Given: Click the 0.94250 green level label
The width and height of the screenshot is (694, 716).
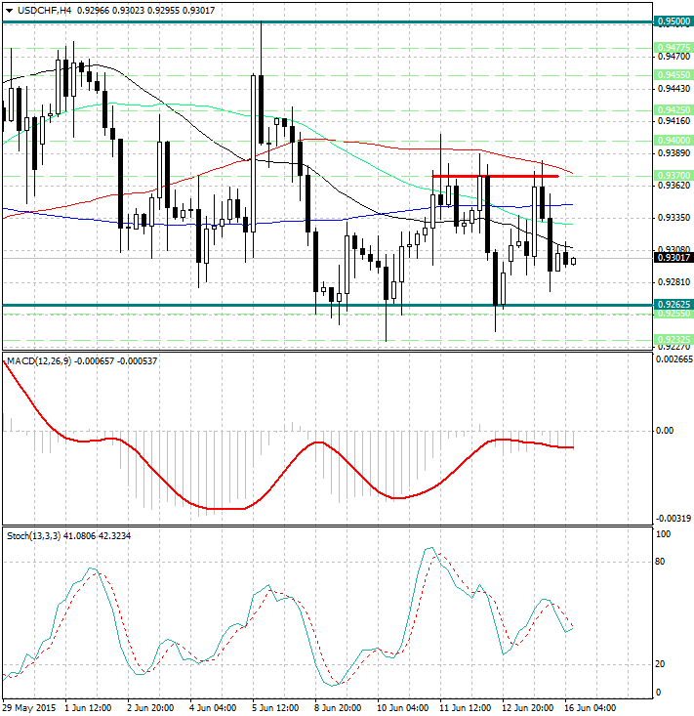Looking at the screenshot, I should coord(674,110).
